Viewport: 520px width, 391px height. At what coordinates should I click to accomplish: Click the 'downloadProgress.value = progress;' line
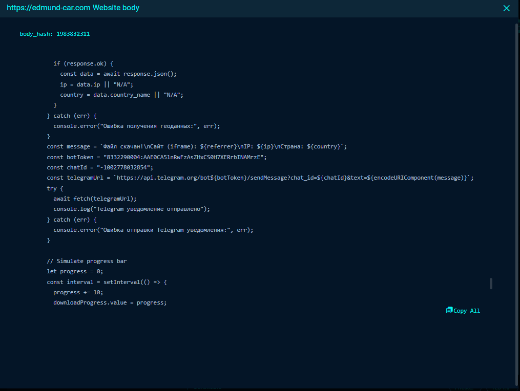pos(110,302)
